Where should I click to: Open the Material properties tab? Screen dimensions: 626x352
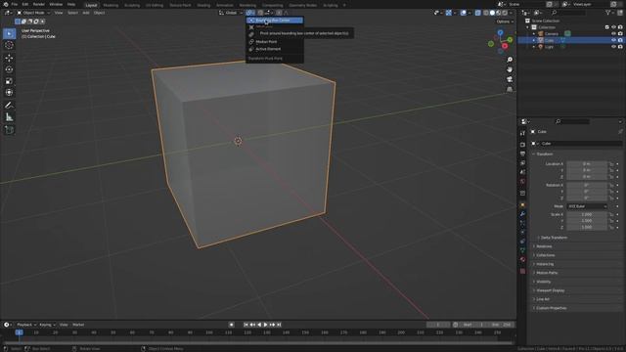coord(522,260)
